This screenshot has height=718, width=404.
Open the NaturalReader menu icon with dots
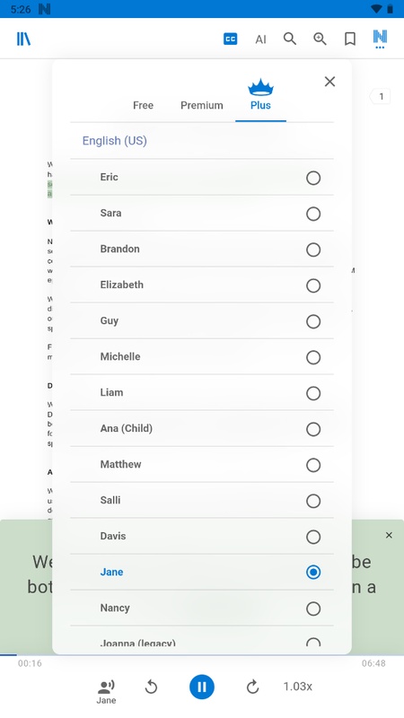380,39
